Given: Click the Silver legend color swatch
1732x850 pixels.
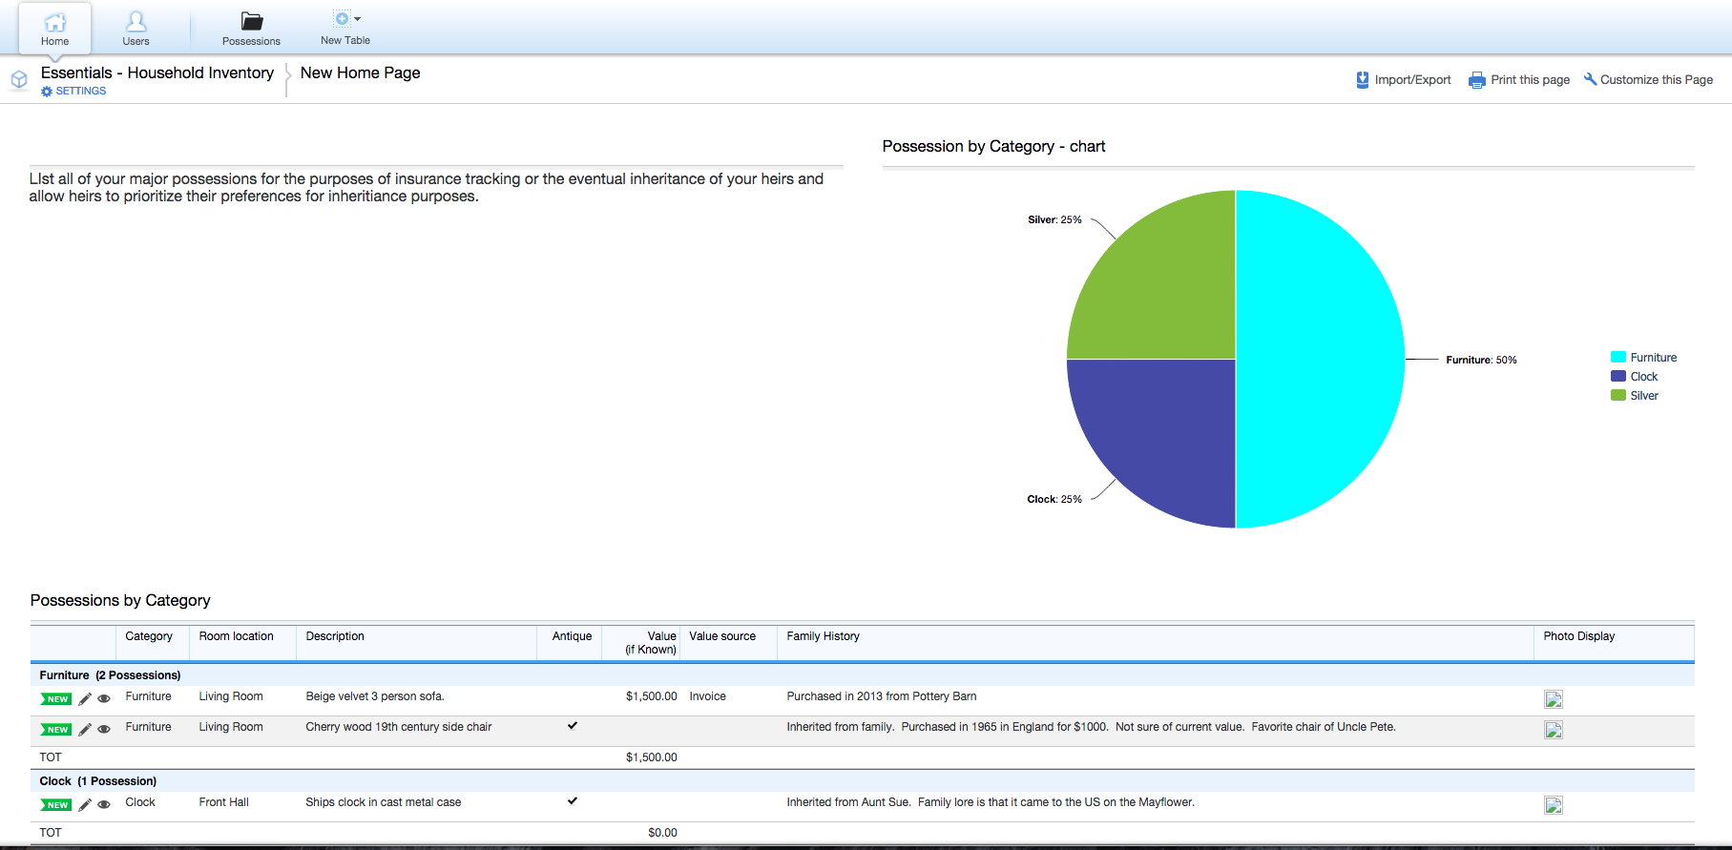Looking at the screenshot, I should coord(1618,395).
